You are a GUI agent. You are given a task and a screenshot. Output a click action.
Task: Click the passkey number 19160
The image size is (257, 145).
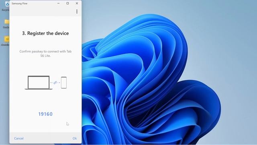45,114
